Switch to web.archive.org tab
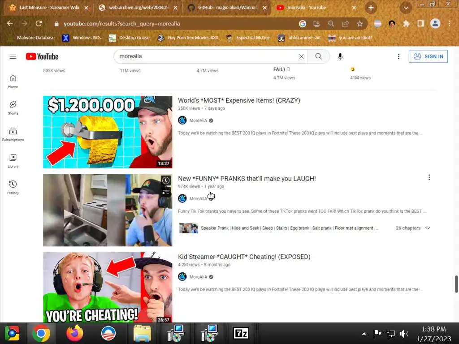459x344 pixels. (138, 8)
